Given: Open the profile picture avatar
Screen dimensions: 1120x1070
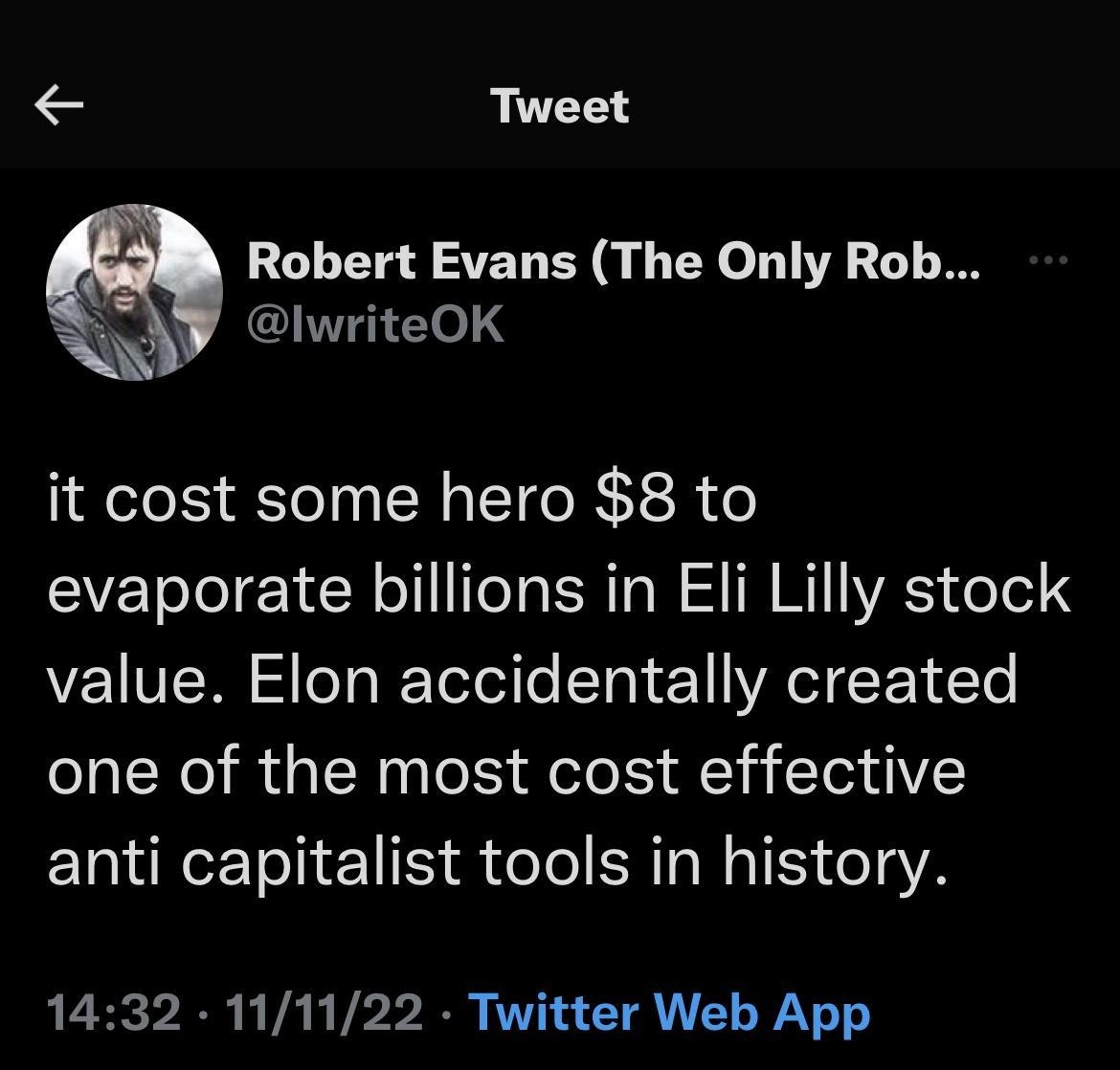Looking at the screenshot, I should [x=134, y=292].
